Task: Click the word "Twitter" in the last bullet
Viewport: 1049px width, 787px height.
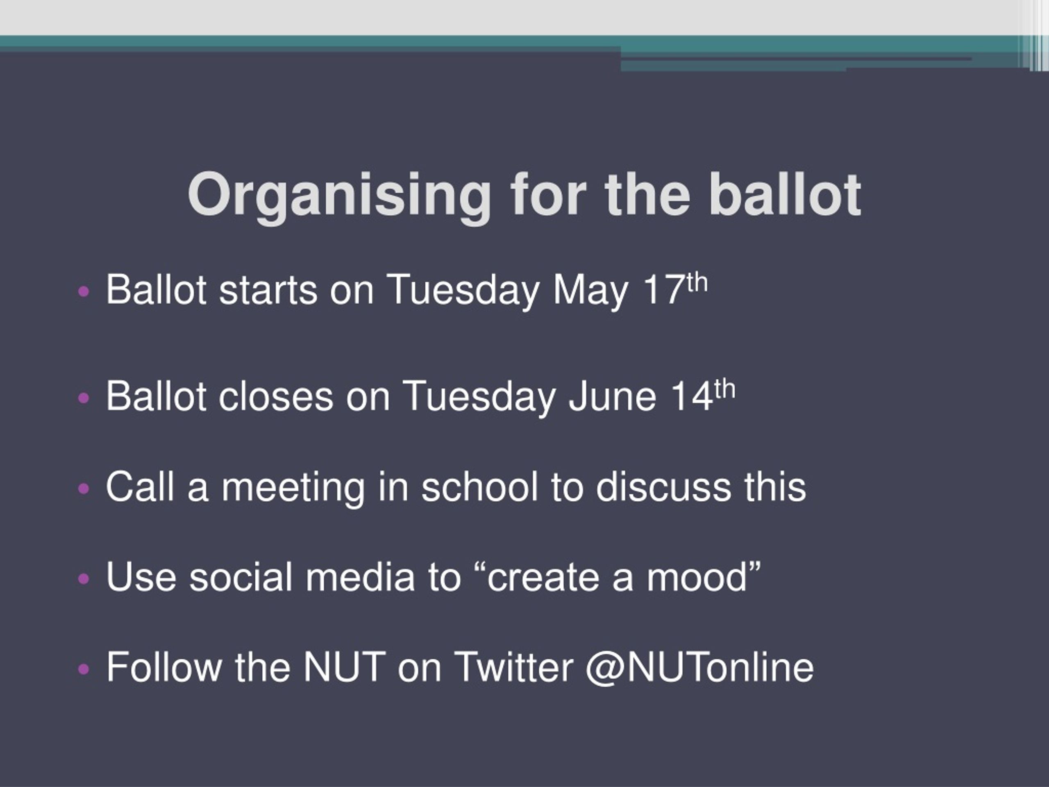Action: point(513,667)
